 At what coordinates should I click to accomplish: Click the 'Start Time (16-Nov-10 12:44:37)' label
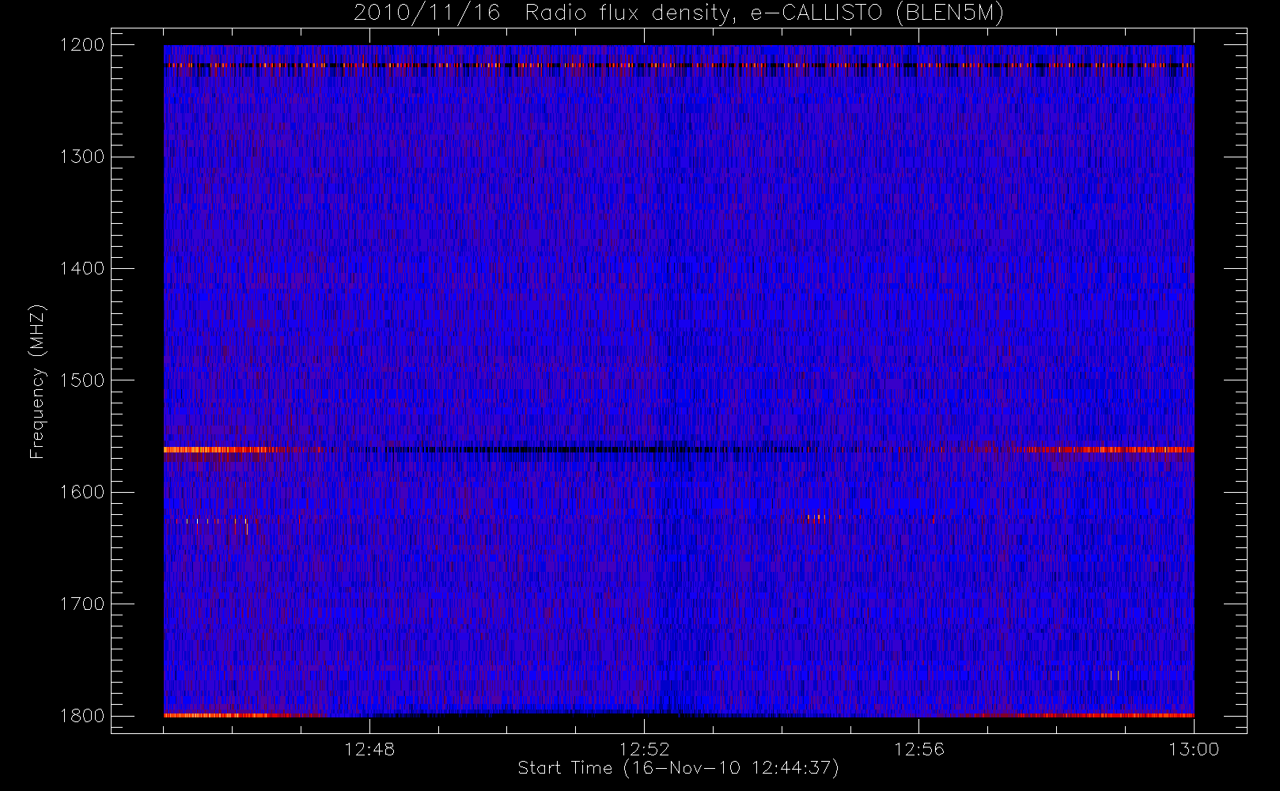pyautogui.click(x=678, y=768)
